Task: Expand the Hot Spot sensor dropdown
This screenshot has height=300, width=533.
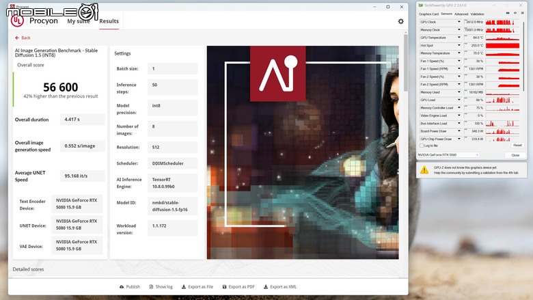Action: point(459,46)
